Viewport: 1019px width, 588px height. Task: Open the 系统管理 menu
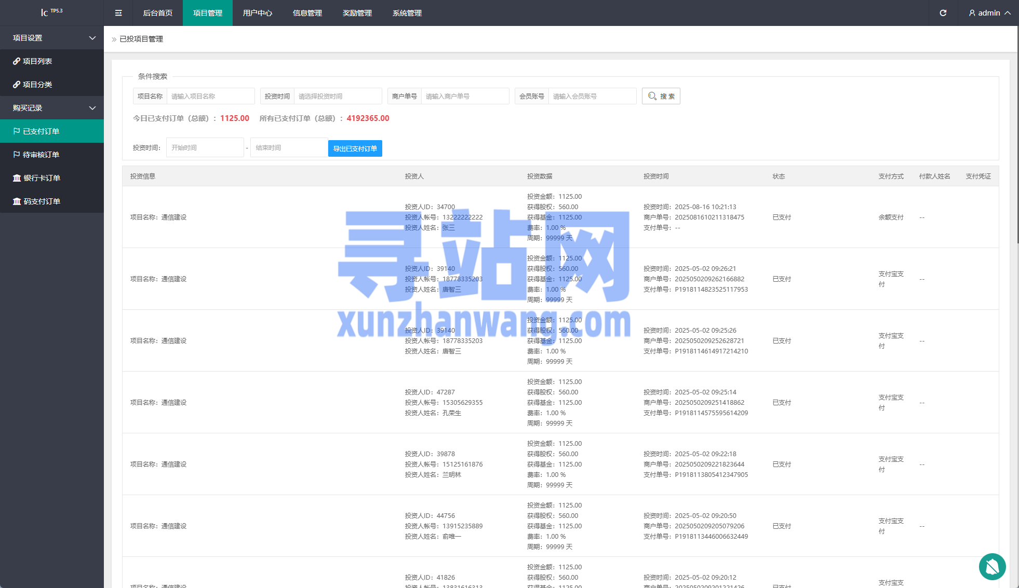tap(407, 13)
